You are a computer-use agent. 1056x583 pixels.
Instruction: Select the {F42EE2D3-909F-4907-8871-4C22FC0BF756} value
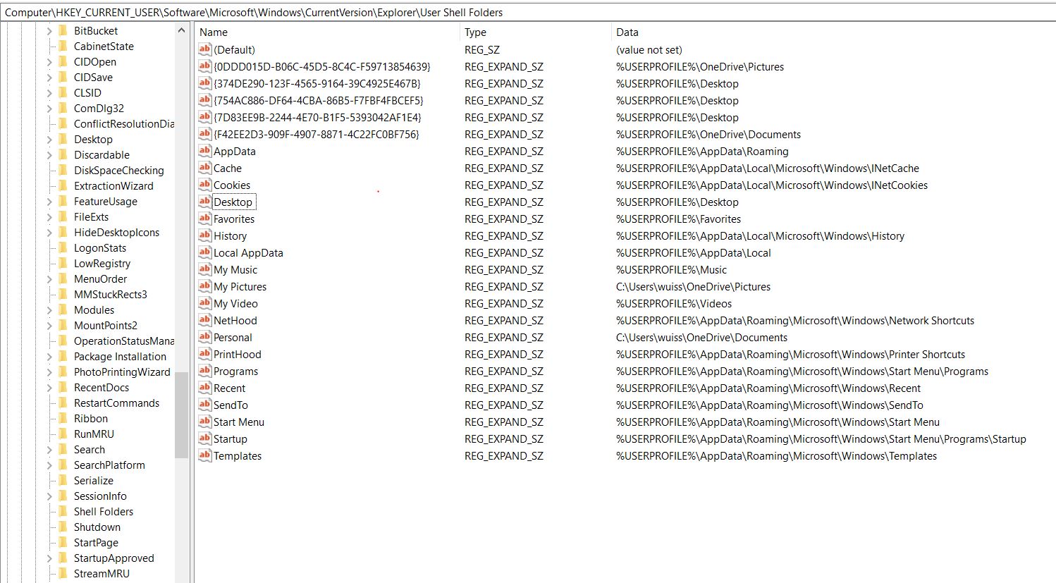coord(317,134)
